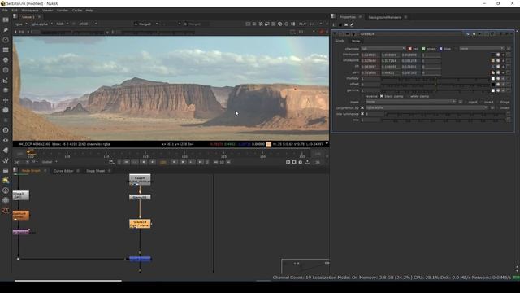Image resolution: width=520 pixels, height=293 pixels.
Task: Open the Image nodes menu in left toolbar
Action: click(x=6, y=20)
